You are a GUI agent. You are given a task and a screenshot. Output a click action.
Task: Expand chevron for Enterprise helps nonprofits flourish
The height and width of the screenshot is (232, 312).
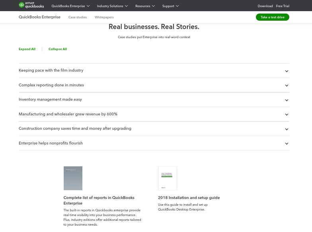[x=287, y=144]
